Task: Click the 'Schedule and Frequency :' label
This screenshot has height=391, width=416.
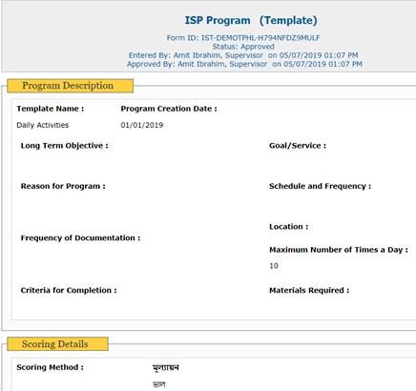Action: point(321,186)
